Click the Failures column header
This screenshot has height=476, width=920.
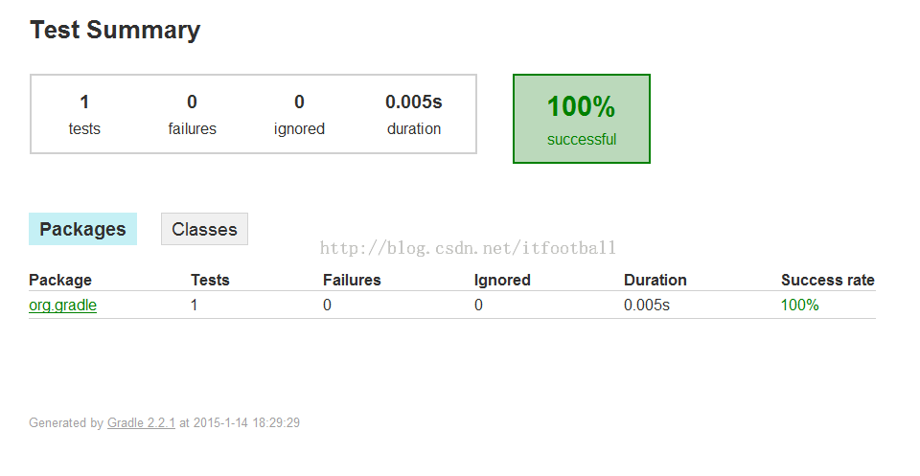tap(352, 281)
